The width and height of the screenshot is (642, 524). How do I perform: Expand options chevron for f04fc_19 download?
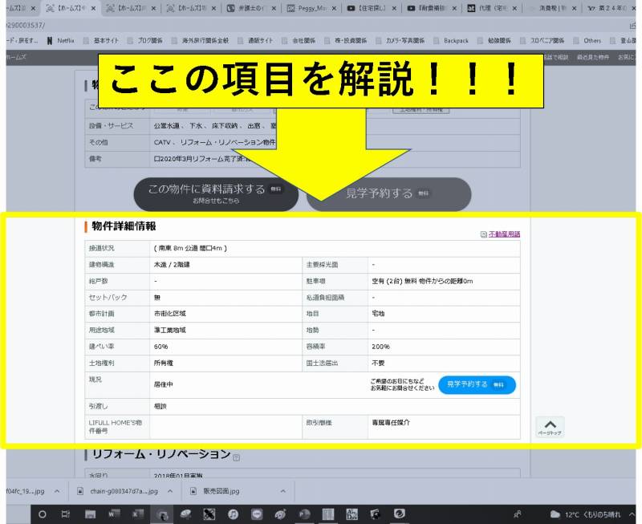(57, 491)
